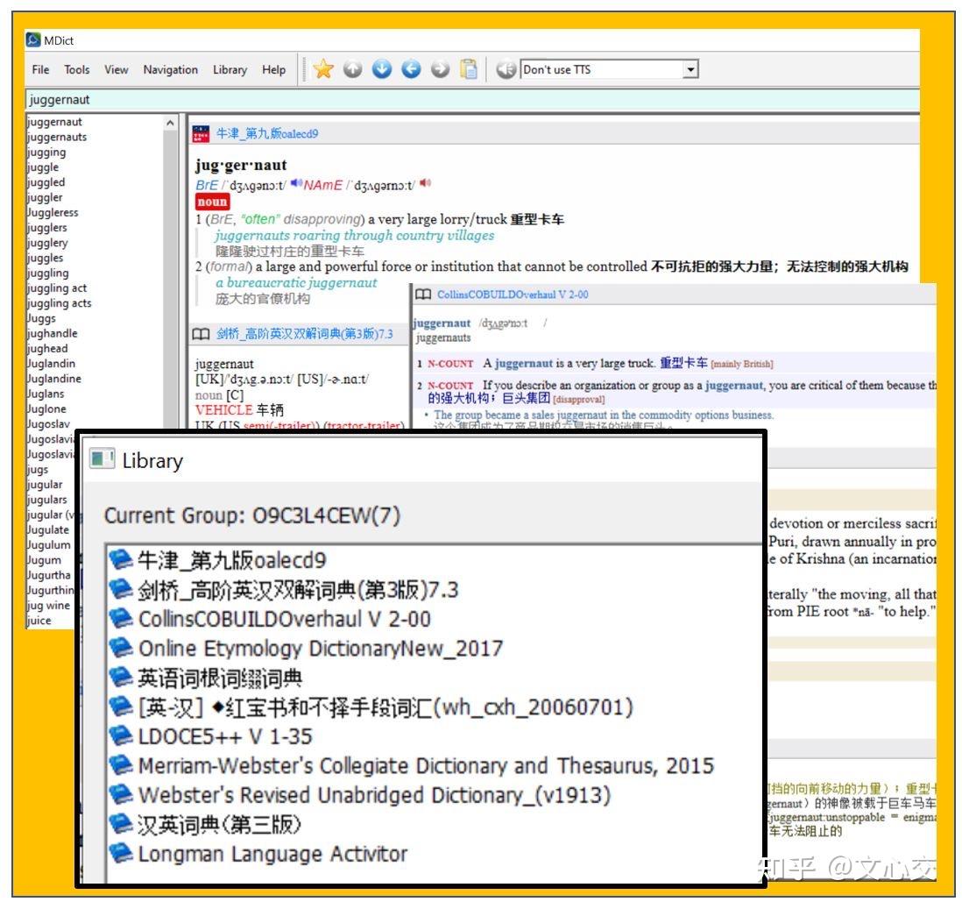Play the BrE pronunciation speaker icon
962x909 pixels.
(296, 183)
